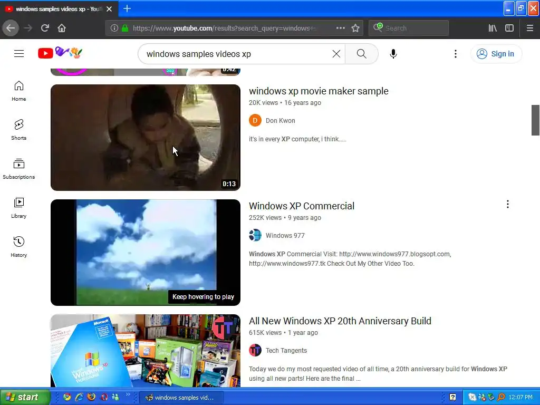Click '252K views • 9 years ago' text

click(x=285, y=218)
